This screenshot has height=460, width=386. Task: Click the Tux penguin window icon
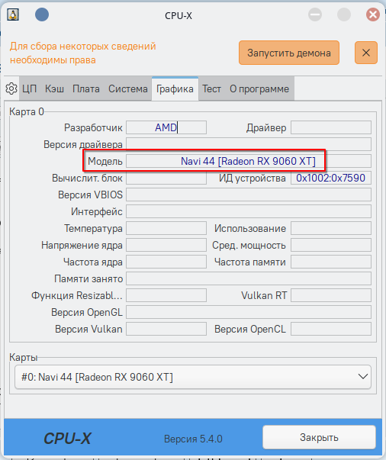(x=13, y=14)
